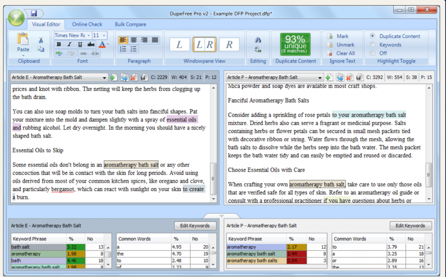The image size is (446, 277).
Task: Click Edit Keywords for Article E
Action: pyautogui.click(x=195, y=225)
